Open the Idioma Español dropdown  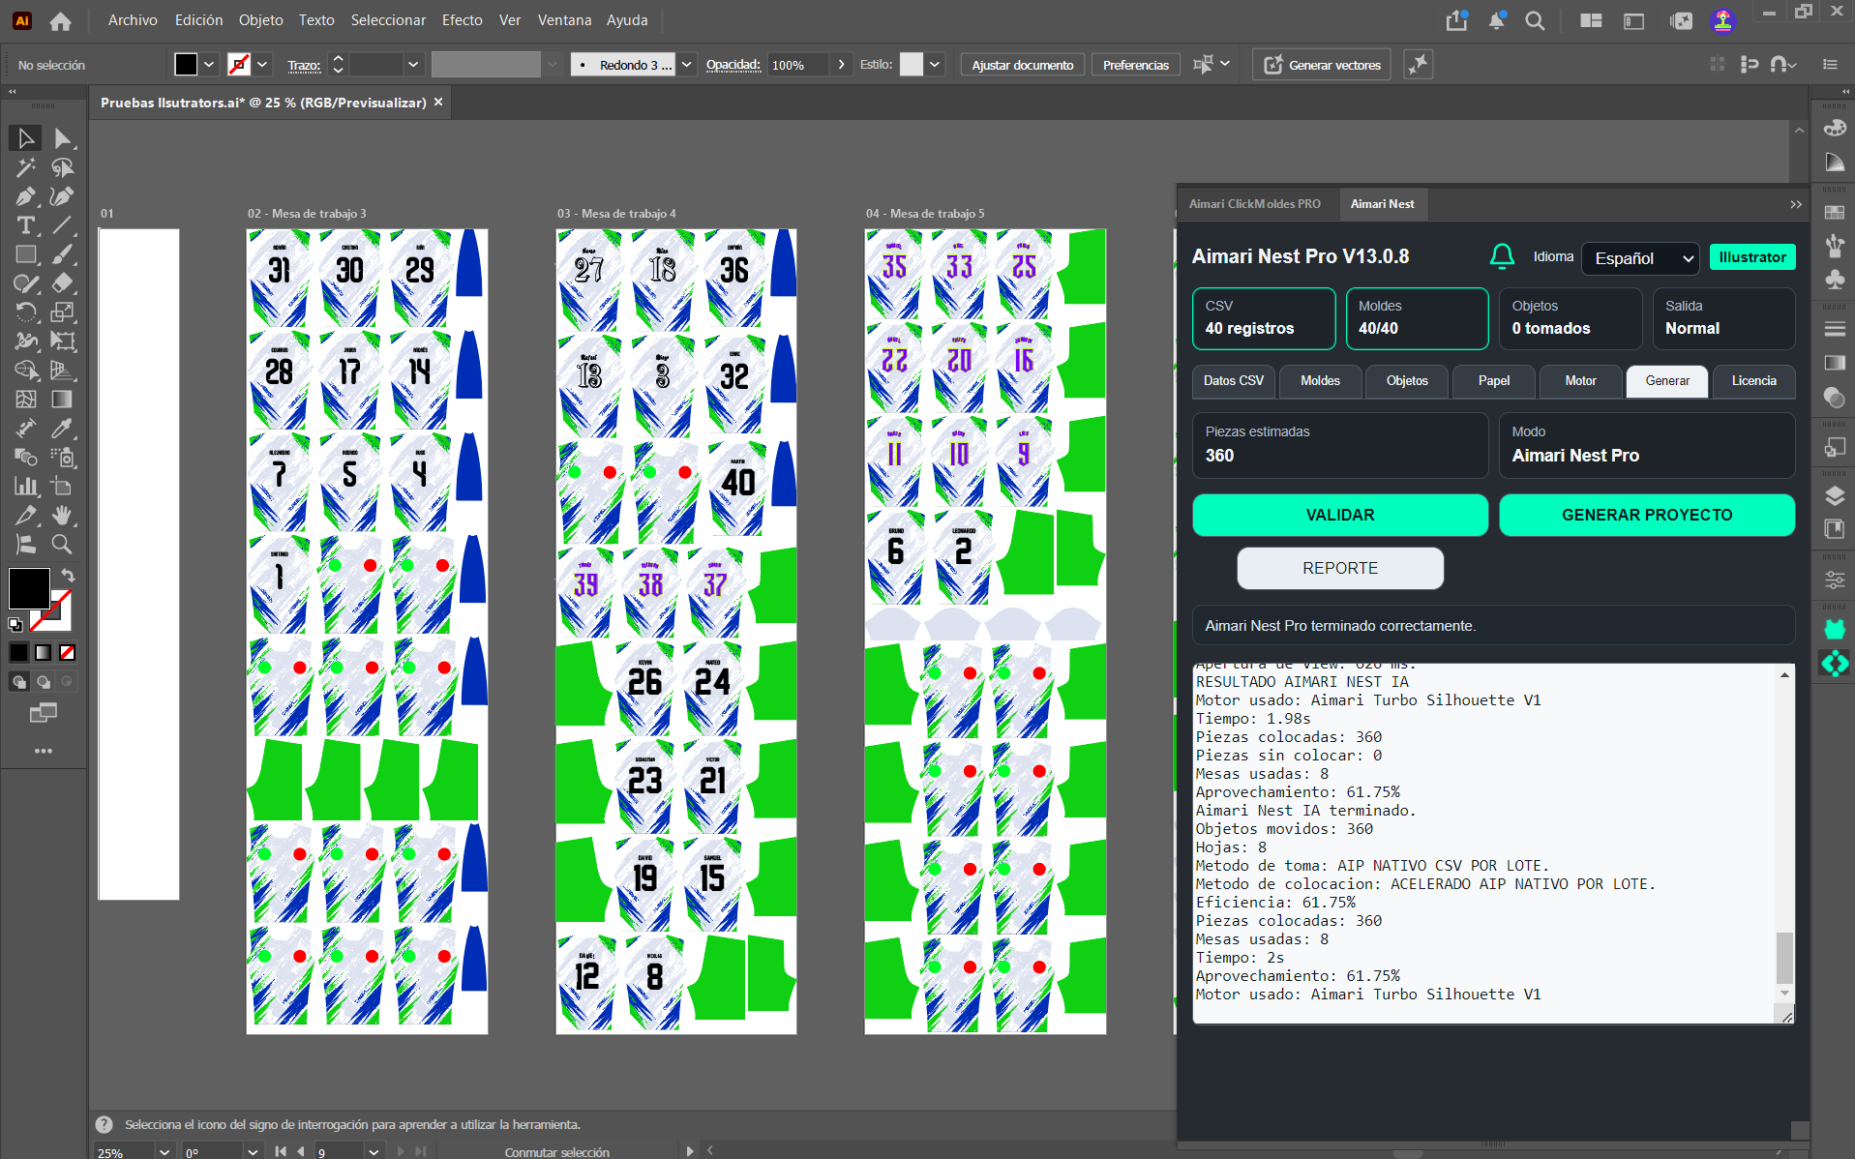click(x=1640, y=258)
